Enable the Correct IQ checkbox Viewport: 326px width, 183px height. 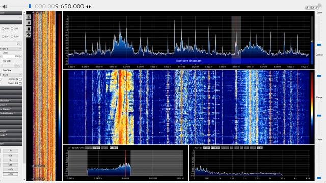pos(20,79)
